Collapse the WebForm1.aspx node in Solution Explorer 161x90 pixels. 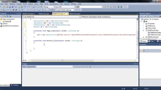(x=143, y=30)
